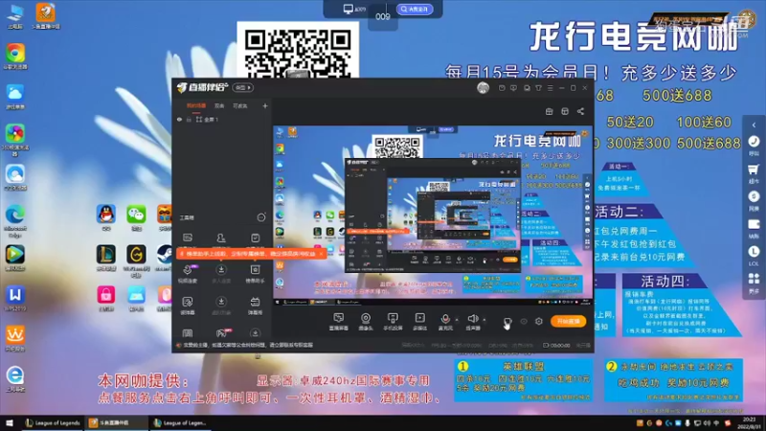Open the checkmark task tool in the toolbox
766x431 pixels.
(x=255, y=238)
